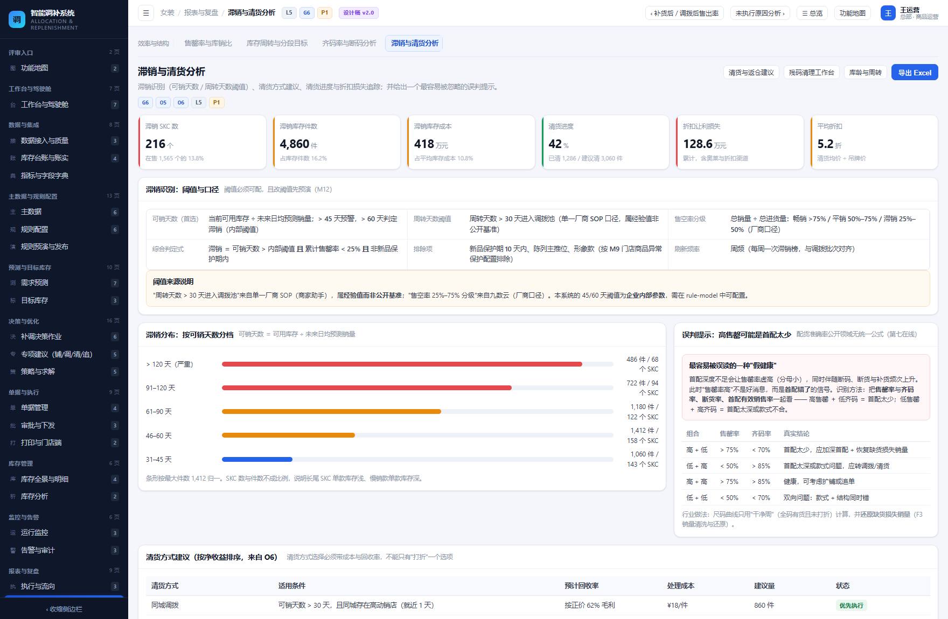The width and height of the screenshot is (948, 619).
Task: Click the 05 tag under the page title
Action: point(163,102)
